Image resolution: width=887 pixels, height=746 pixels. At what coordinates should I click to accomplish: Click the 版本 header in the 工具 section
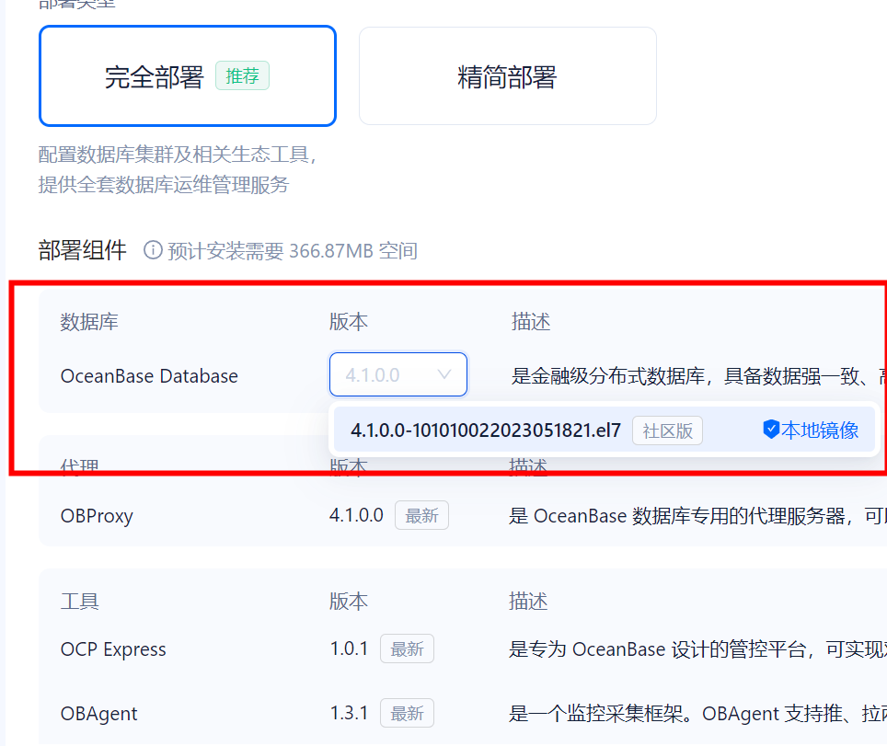349,602
